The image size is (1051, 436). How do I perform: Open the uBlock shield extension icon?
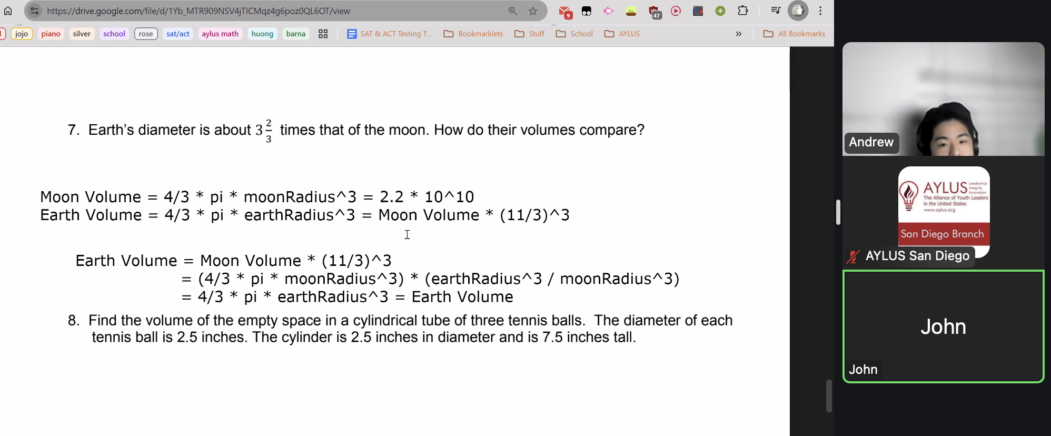pyautogui.click(x=655, y=12)
